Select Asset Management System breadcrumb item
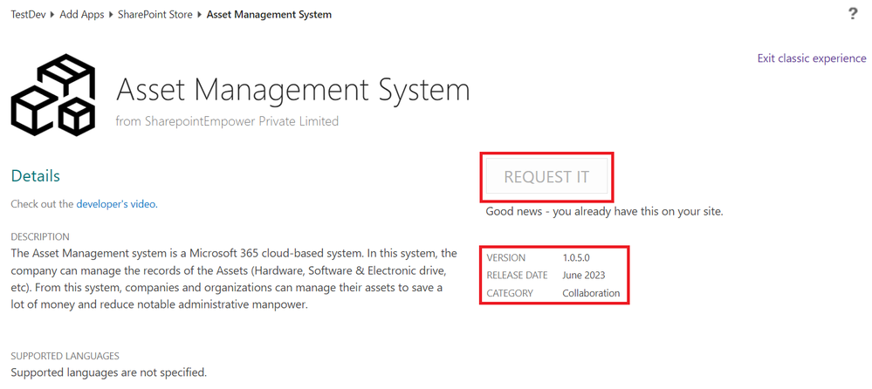 click(269, 15)
